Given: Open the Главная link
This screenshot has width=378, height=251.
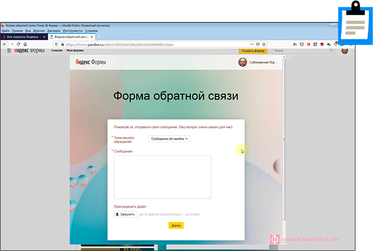Looking at the screenshot, I should pos(57,51).
